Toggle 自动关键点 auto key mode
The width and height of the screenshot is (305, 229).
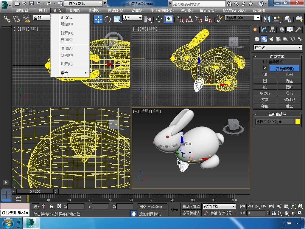[191, 207]
